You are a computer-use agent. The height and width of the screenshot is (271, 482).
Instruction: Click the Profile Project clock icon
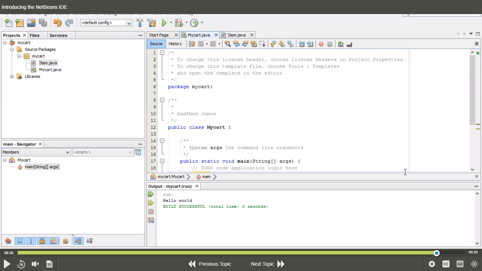194,23
